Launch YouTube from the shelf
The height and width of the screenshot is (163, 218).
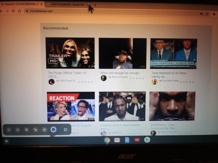(x=137, y=140)
